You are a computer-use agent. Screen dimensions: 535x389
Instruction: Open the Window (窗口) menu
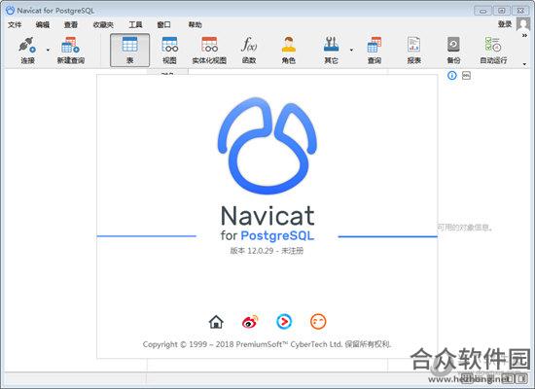pos(163,24)
